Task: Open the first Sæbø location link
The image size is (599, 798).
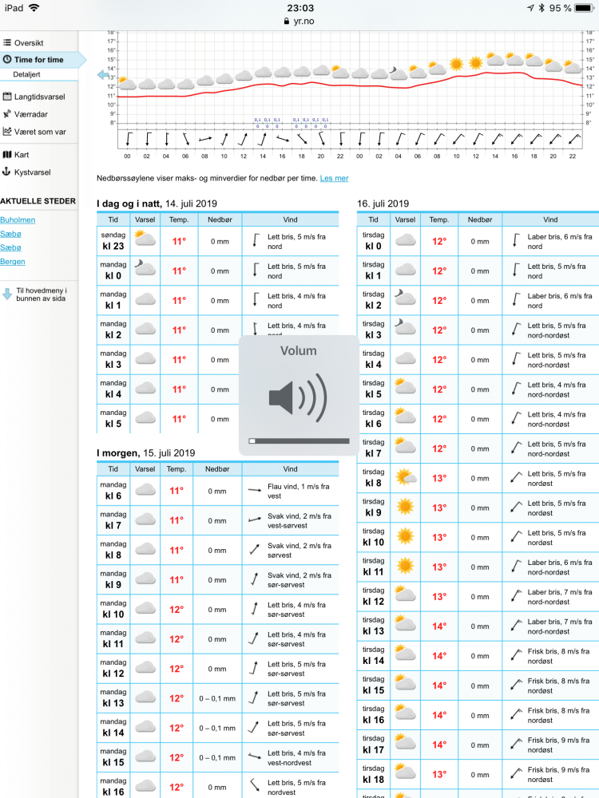Action: (10, 234)
